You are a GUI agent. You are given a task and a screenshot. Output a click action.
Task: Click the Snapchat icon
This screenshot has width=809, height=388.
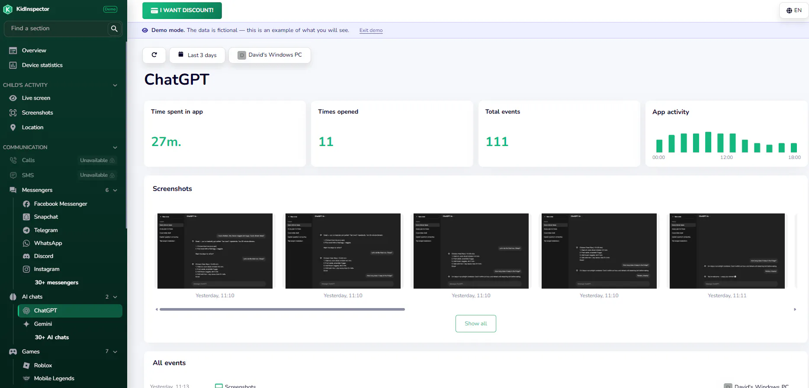coord(26,217)
